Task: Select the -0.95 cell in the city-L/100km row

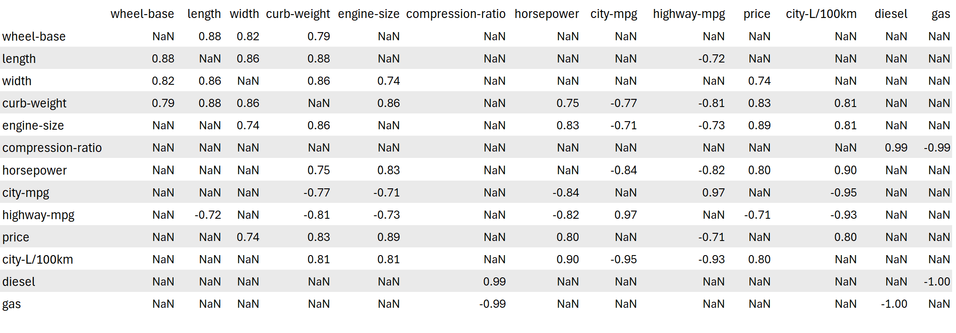Action: tap(623, 259)
